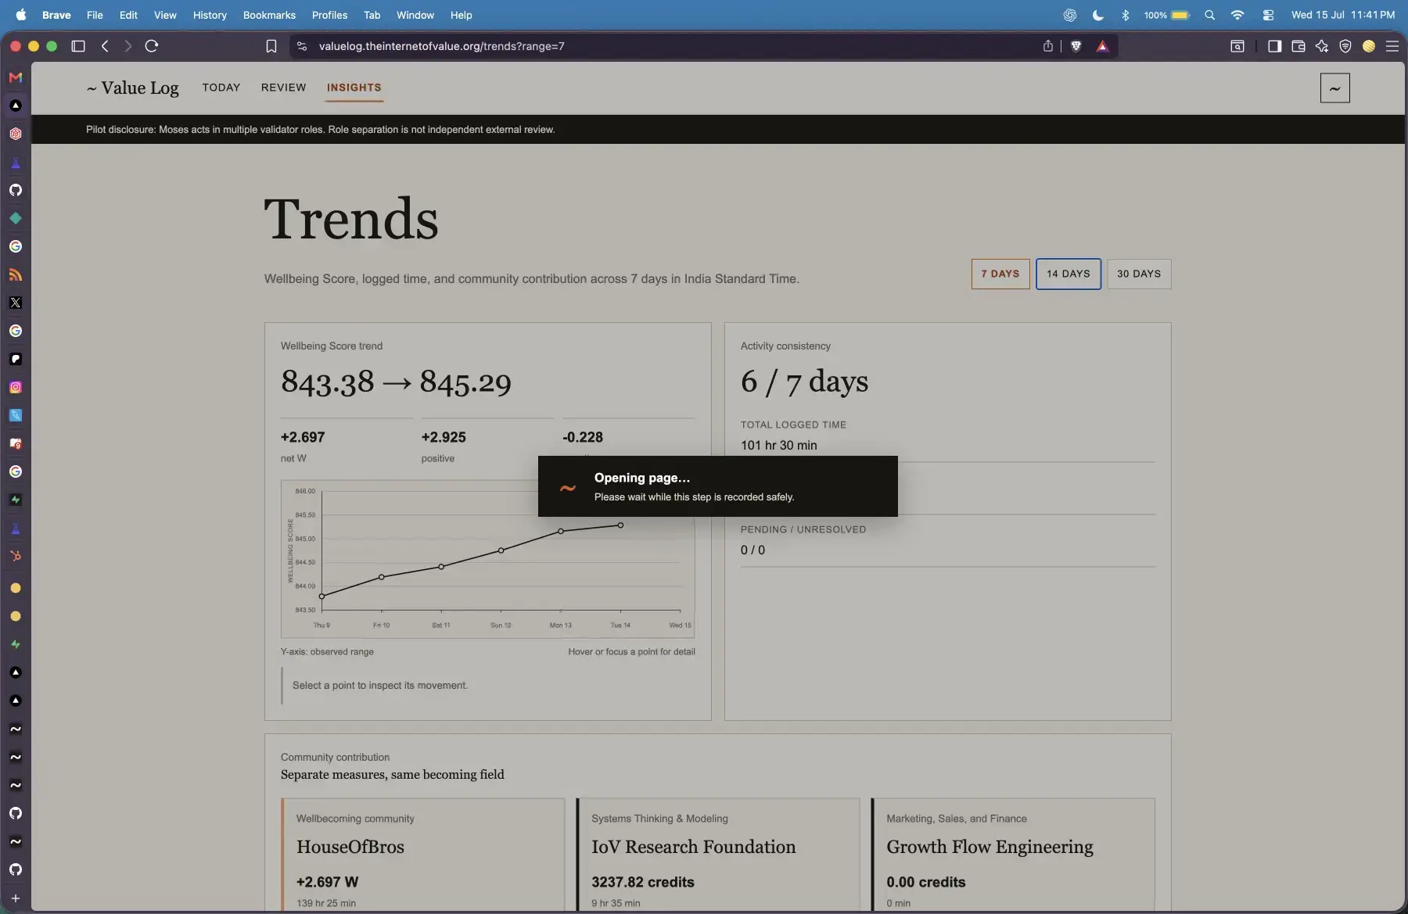Image resolution: width=1408 pixels, height=914 pixels.
Task: Go back using the back arrow
Action: [x=105, y=46]
